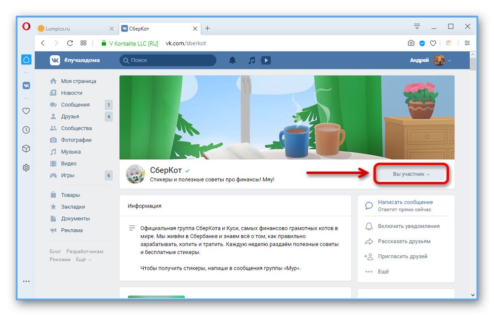This screenshot has height=316, width=494.
Task: Click the scrollbar down arrow
Action: pos(473,295)
